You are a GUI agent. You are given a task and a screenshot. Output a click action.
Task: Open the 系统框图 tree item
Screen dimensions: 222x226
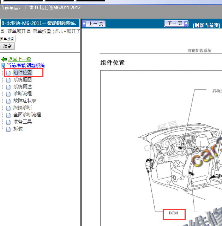coord(23,79)
